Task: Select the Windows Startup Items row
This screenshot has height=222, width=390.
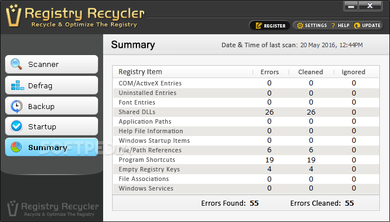Action: coord(246,141)
